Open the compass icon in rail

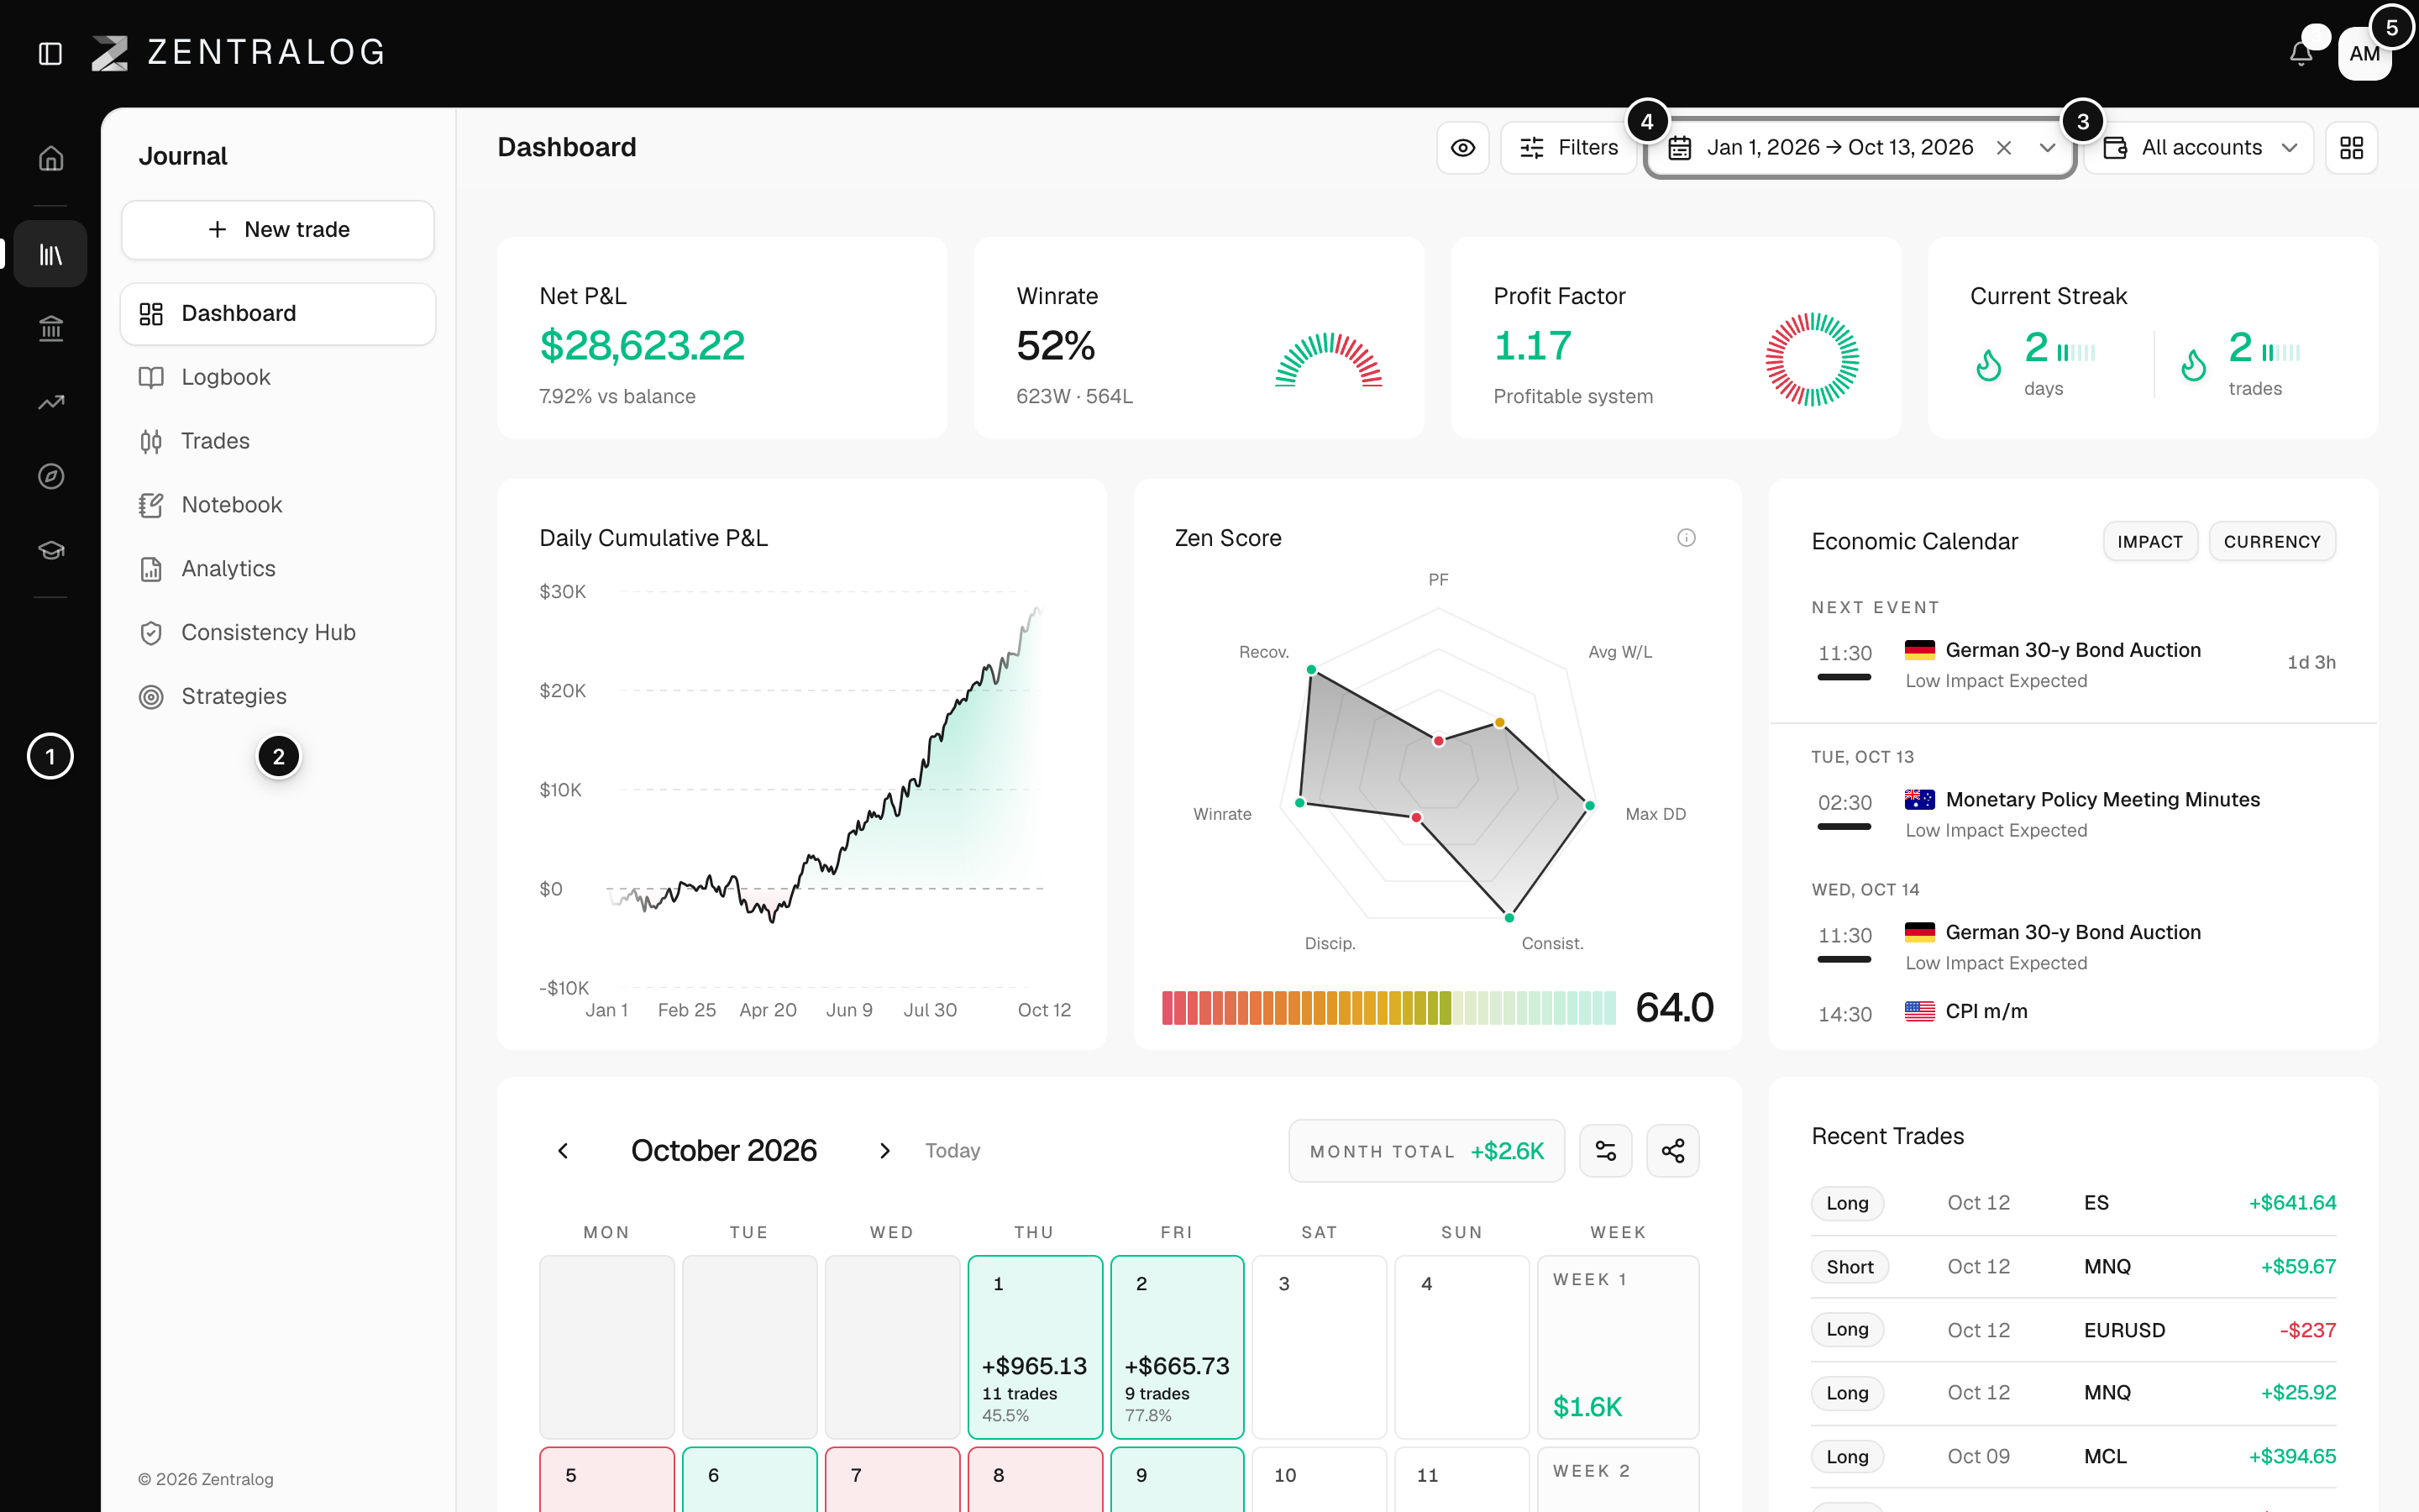(x=51, y=476)
